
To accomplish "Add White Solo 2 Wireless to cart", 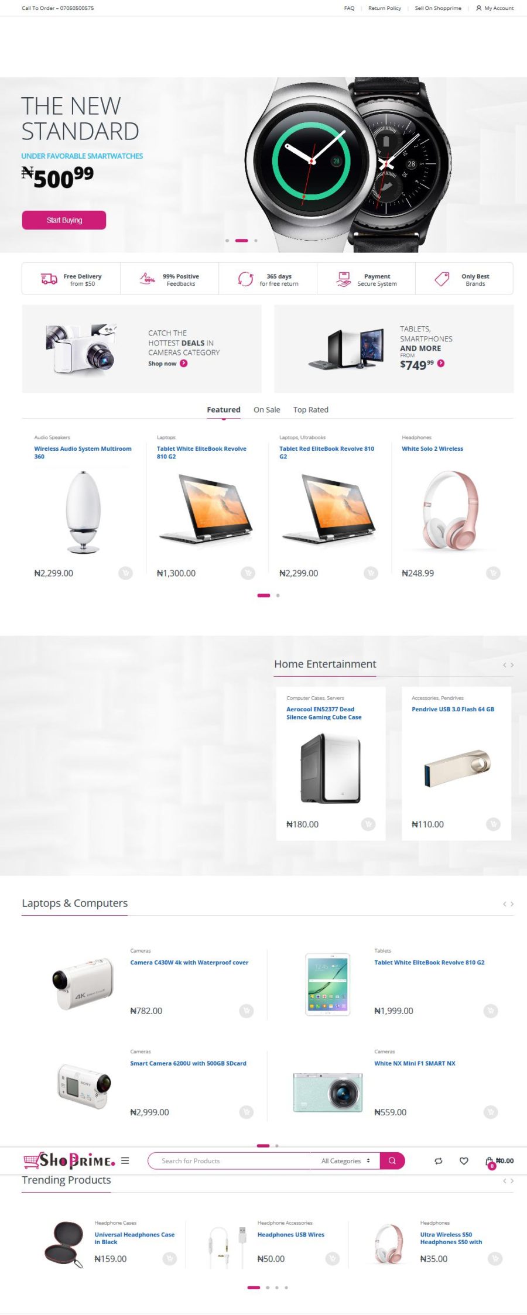I will pyautogui.click(x=493, y=573).
